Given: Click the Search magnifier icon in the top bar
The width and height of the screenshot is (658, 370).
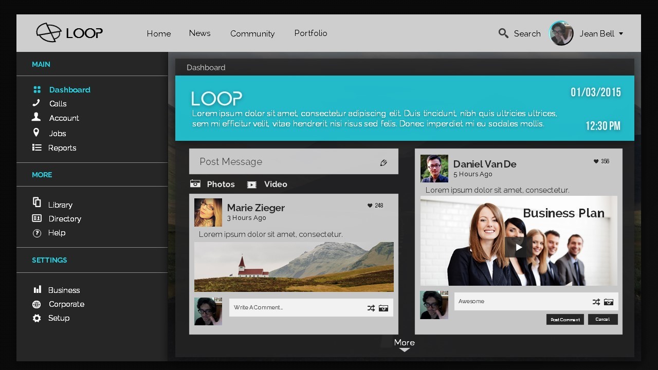Looking at the screenshot, I should tap(503, 33).
